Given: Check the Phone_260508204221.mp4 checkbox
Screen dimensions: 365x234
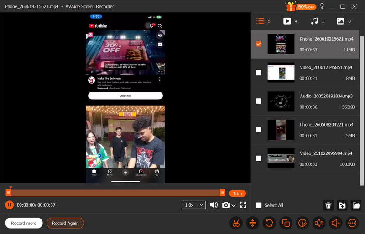Looking at the screenshot, I should point(258,130).
